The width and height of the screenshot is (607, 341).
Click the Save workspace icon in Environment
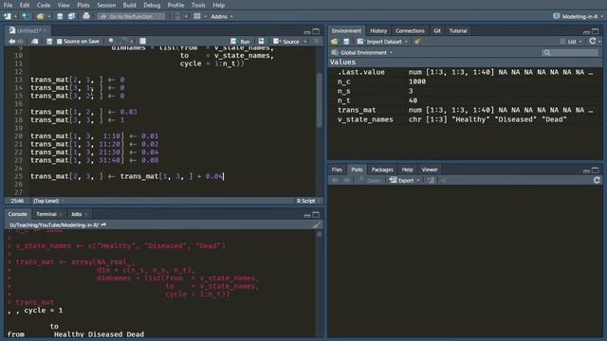346,42
